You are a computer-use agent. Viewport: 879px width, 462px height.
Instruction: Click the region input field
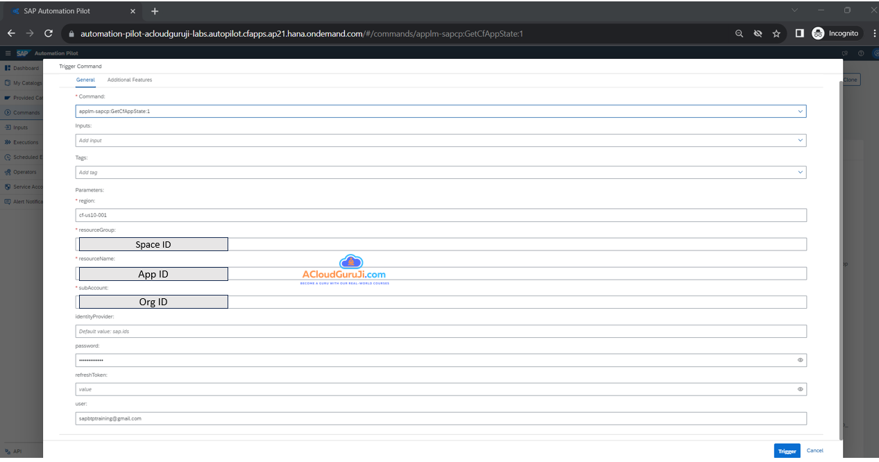click(x=441, y=215)
